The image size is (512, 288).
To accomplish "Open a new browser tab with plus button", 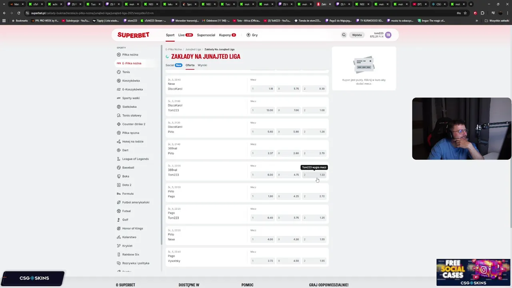I will pos(471,4).
